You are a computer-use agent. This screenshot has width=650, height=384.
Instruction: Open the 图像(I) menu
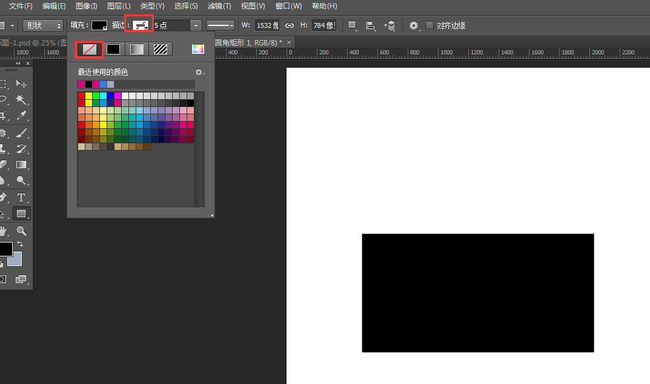click(x=86, y=6)
